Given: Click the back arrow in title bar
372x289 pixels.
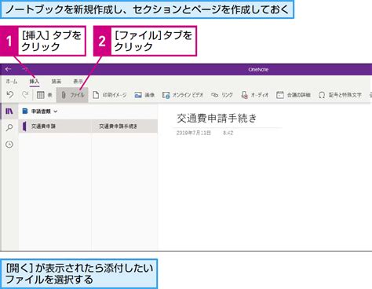Looking at the screenshot, I should pos(8,69).
